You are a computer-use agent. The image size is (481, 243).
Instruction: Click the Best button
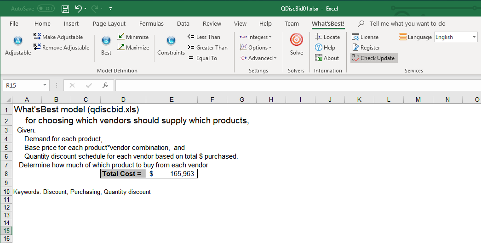[x=106, y=45]
